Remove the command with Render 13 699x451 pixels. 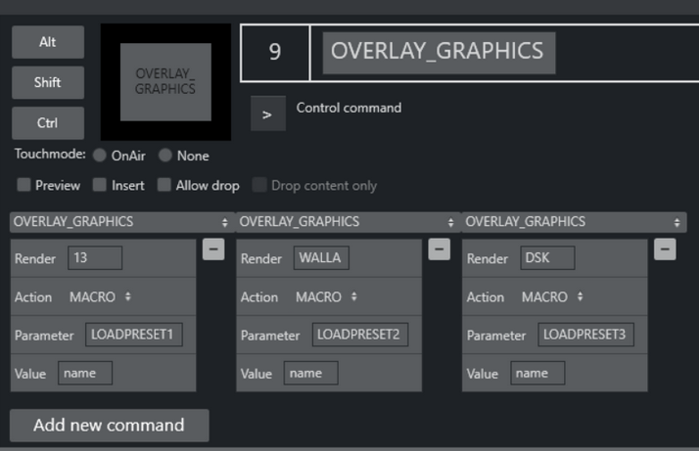213,249
